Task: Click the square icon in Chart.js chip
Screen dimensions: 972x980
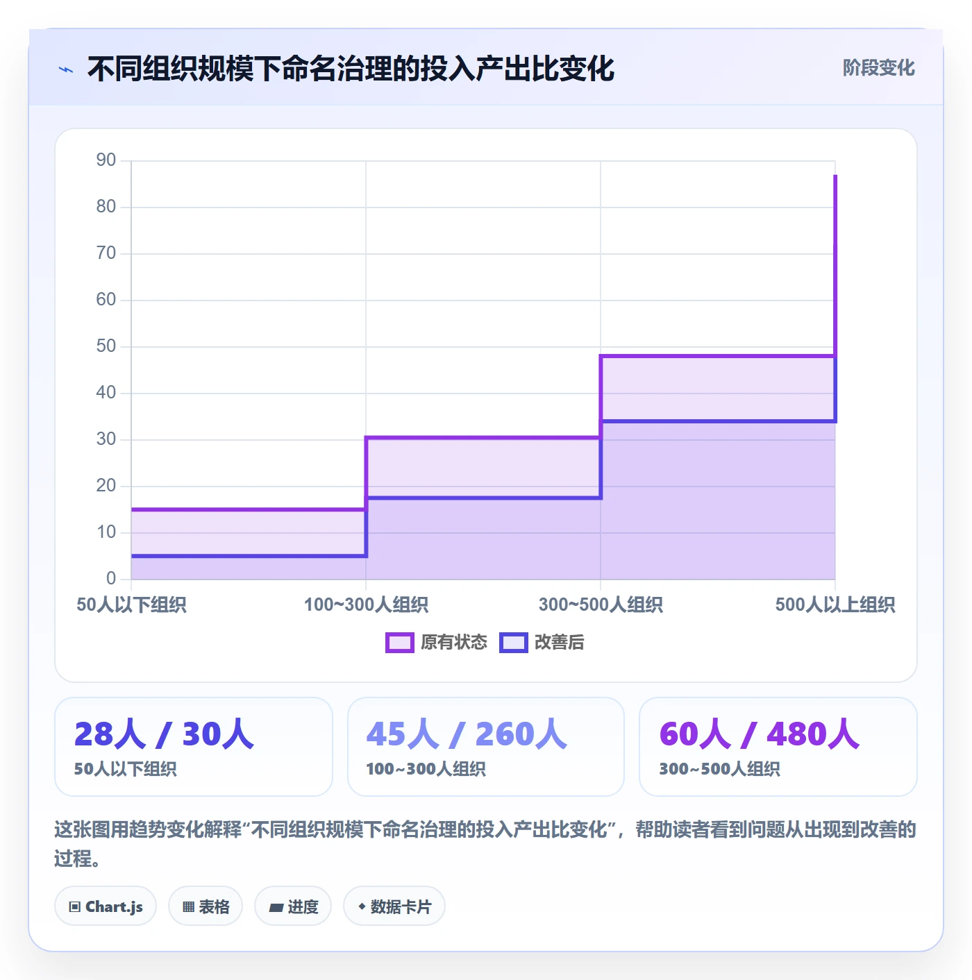Action: click(x=75, y=907)
